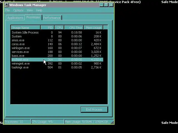
Task: Click the End Process button
Action: click(94, 109)
